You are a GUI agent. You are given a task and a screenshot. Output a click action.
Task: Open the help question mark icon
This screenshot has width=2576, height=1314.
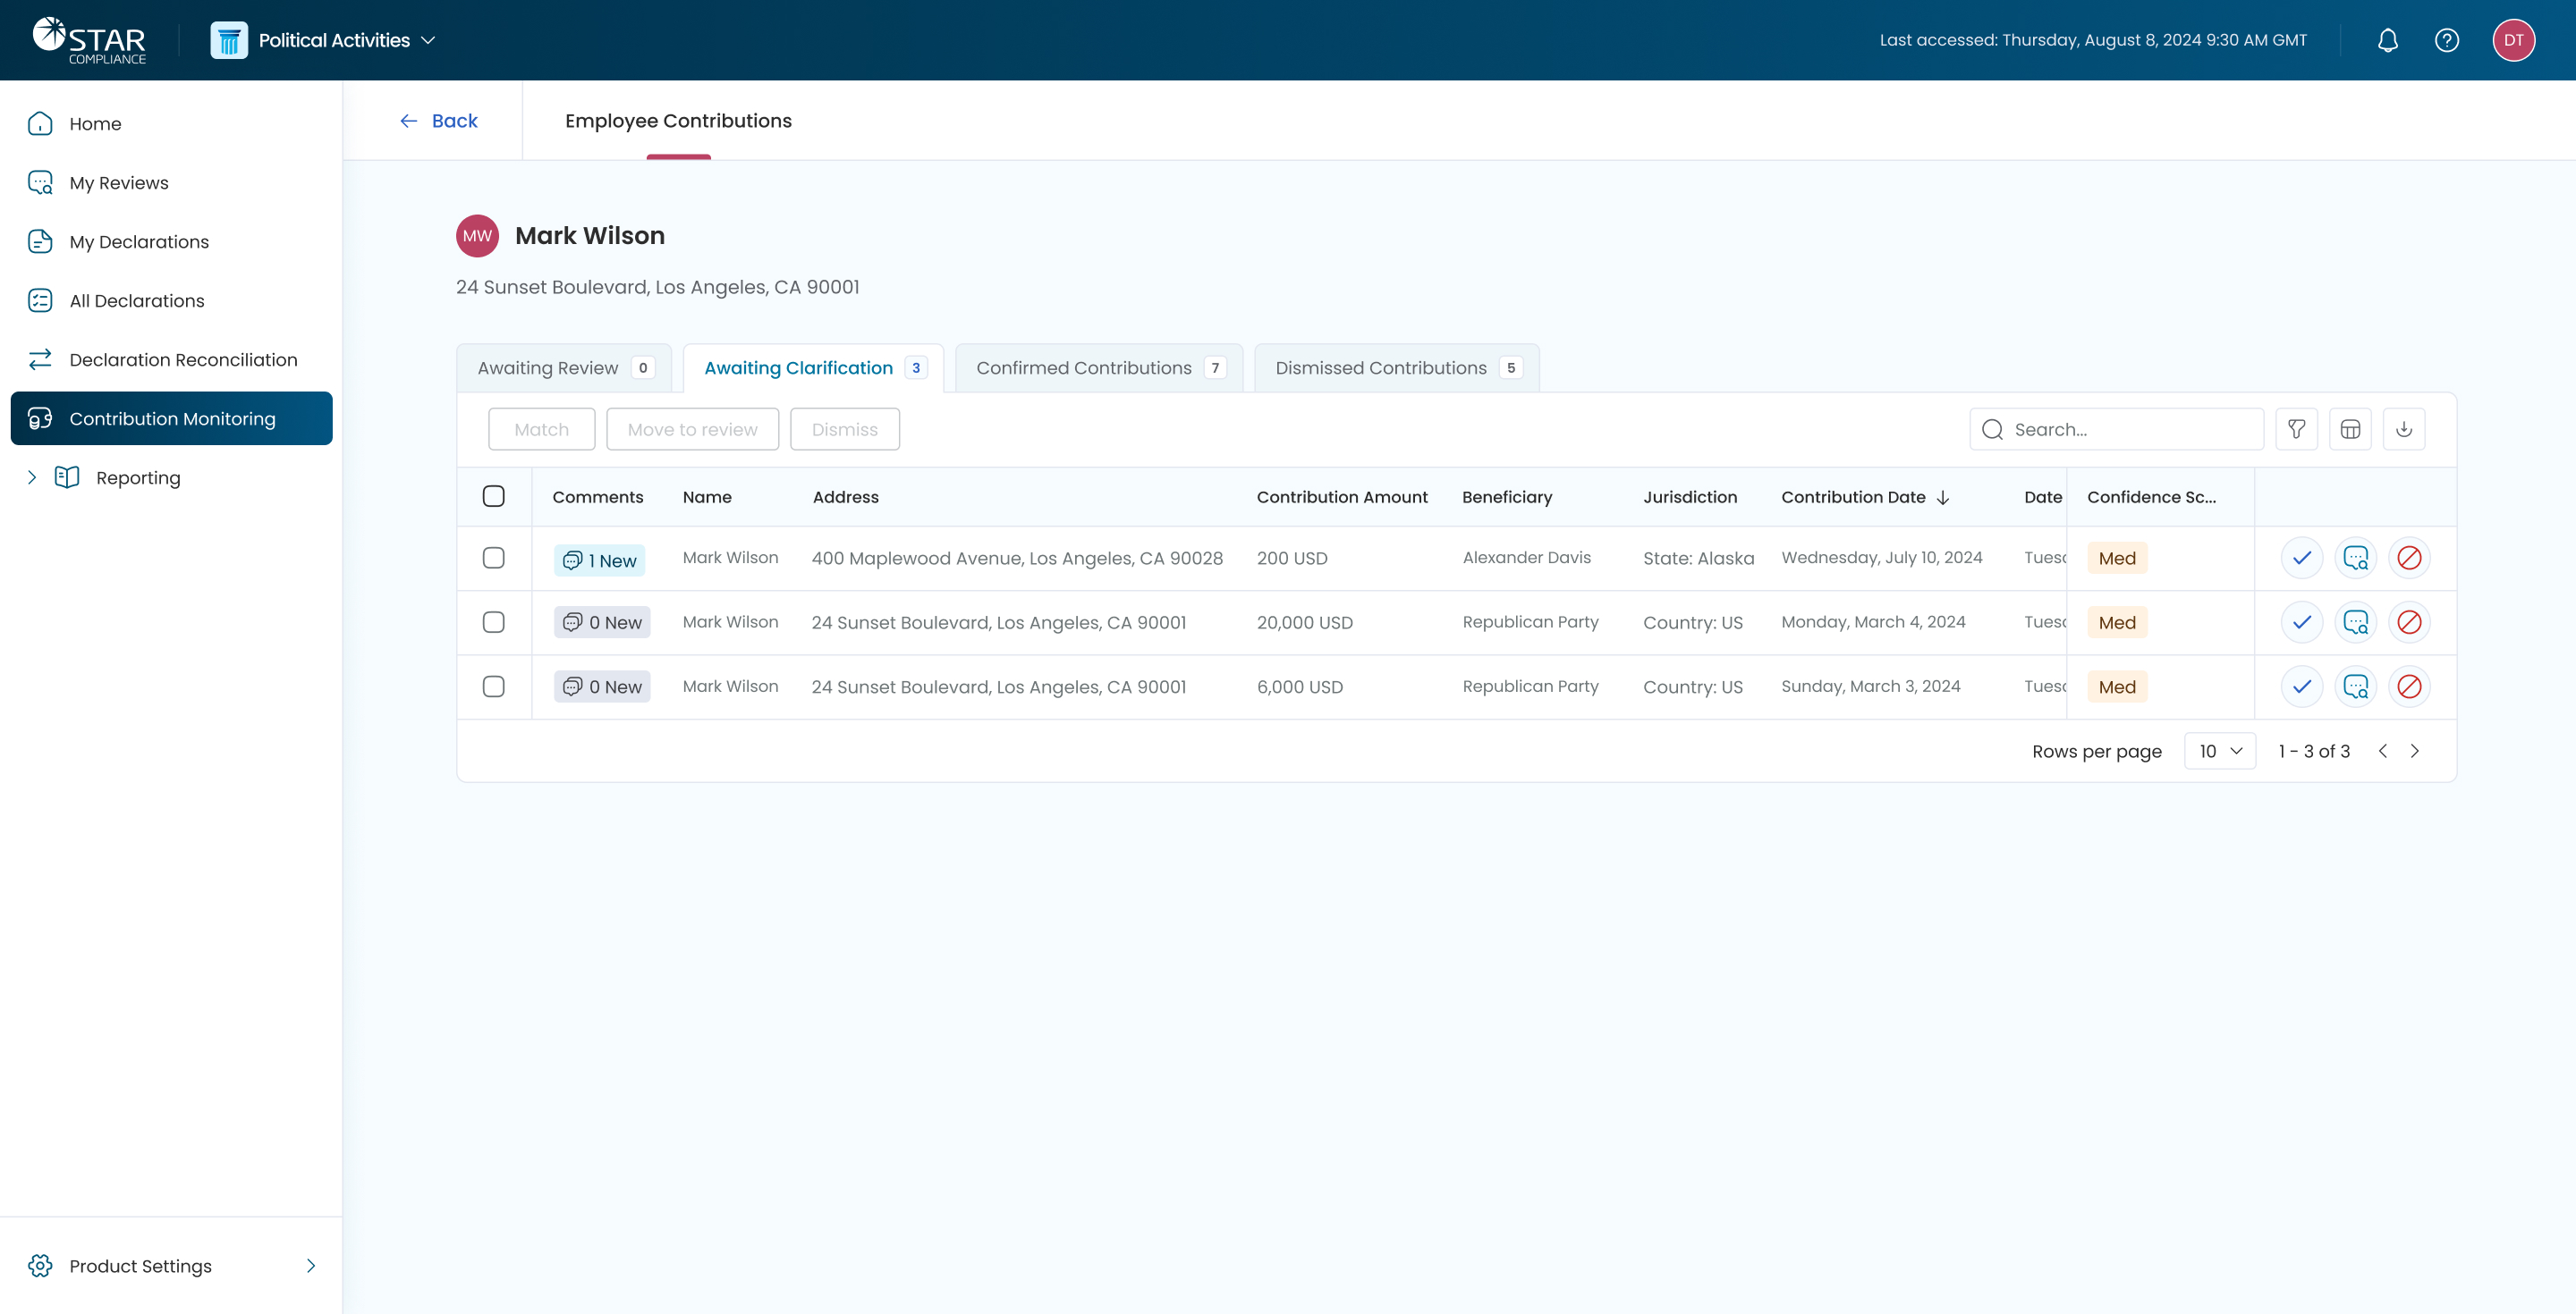pyautogui.click(x=2446, y=40)
